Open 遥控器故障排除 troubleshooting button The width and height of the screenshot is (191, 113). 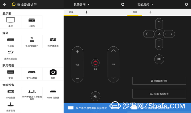(x=159, y=81)
